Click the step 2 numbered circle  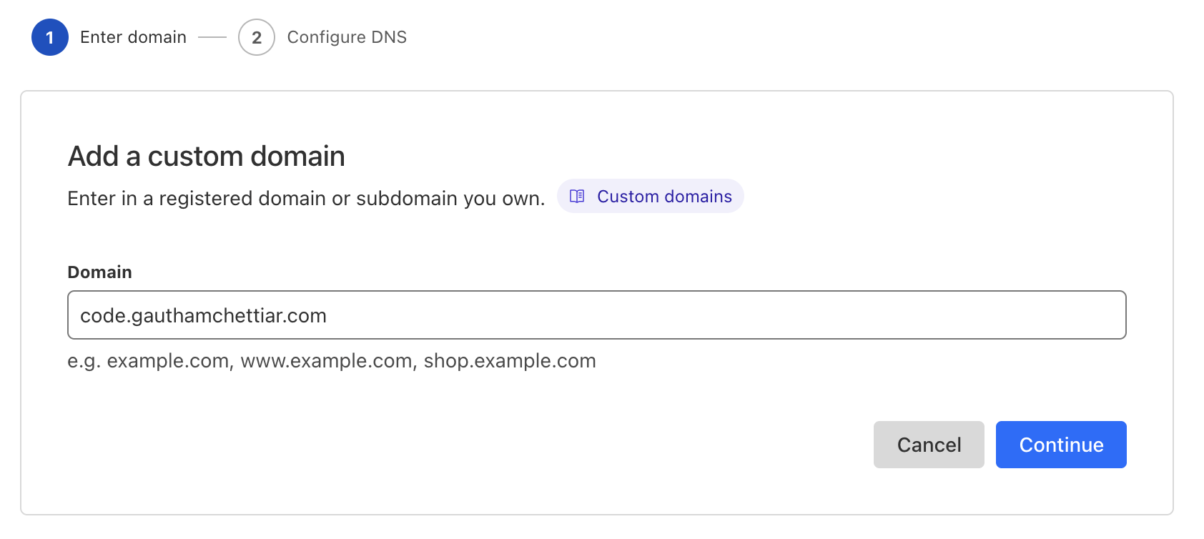pyautogui.click(x=256, y=37)
